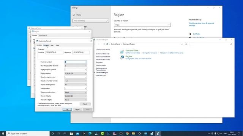The width and height of the screenshot is (243, 136).
Task: Click the Get help icon in Settings
Action: point(190,34)
